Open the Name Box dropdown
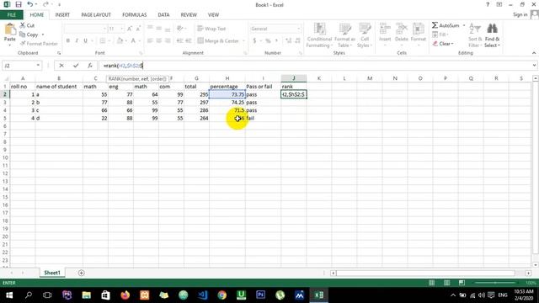This screenshot has height=303, width=539. click(x=38, y=66)
